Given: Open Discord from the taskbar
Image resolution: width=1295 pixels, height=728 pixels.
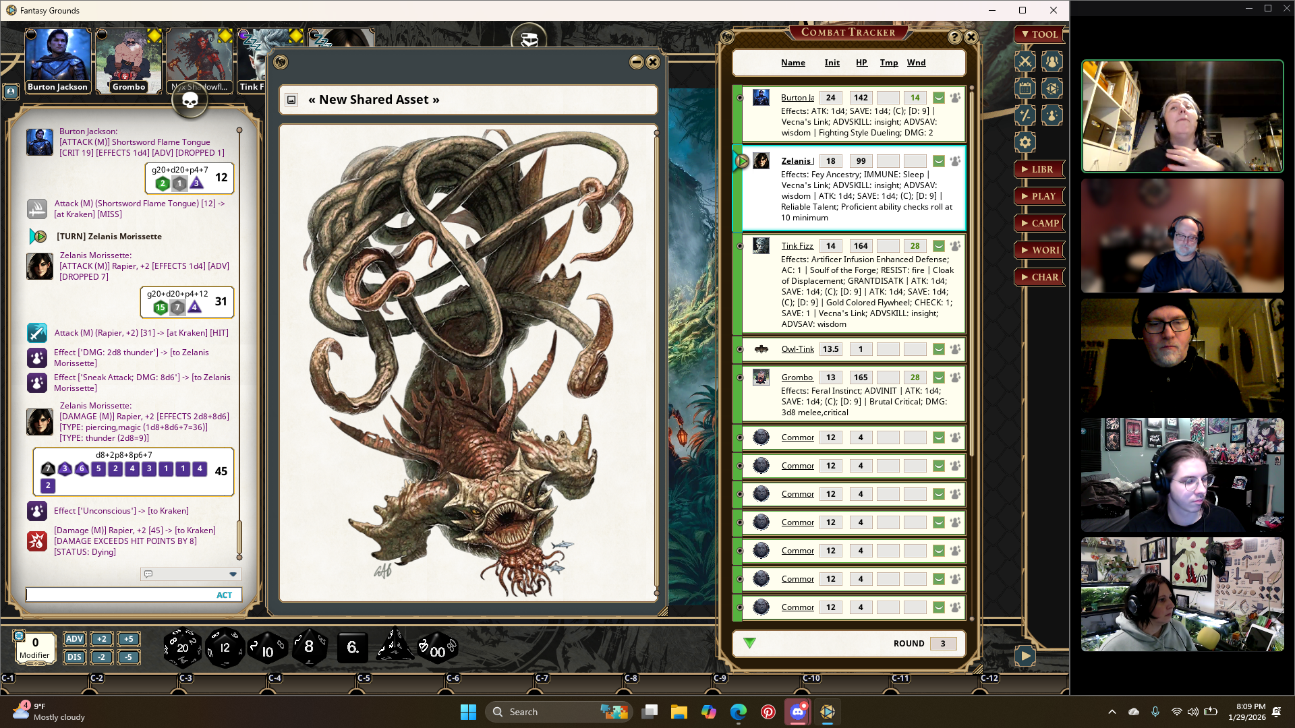Looking at the screenshot, I should click(x=797, y=712).
